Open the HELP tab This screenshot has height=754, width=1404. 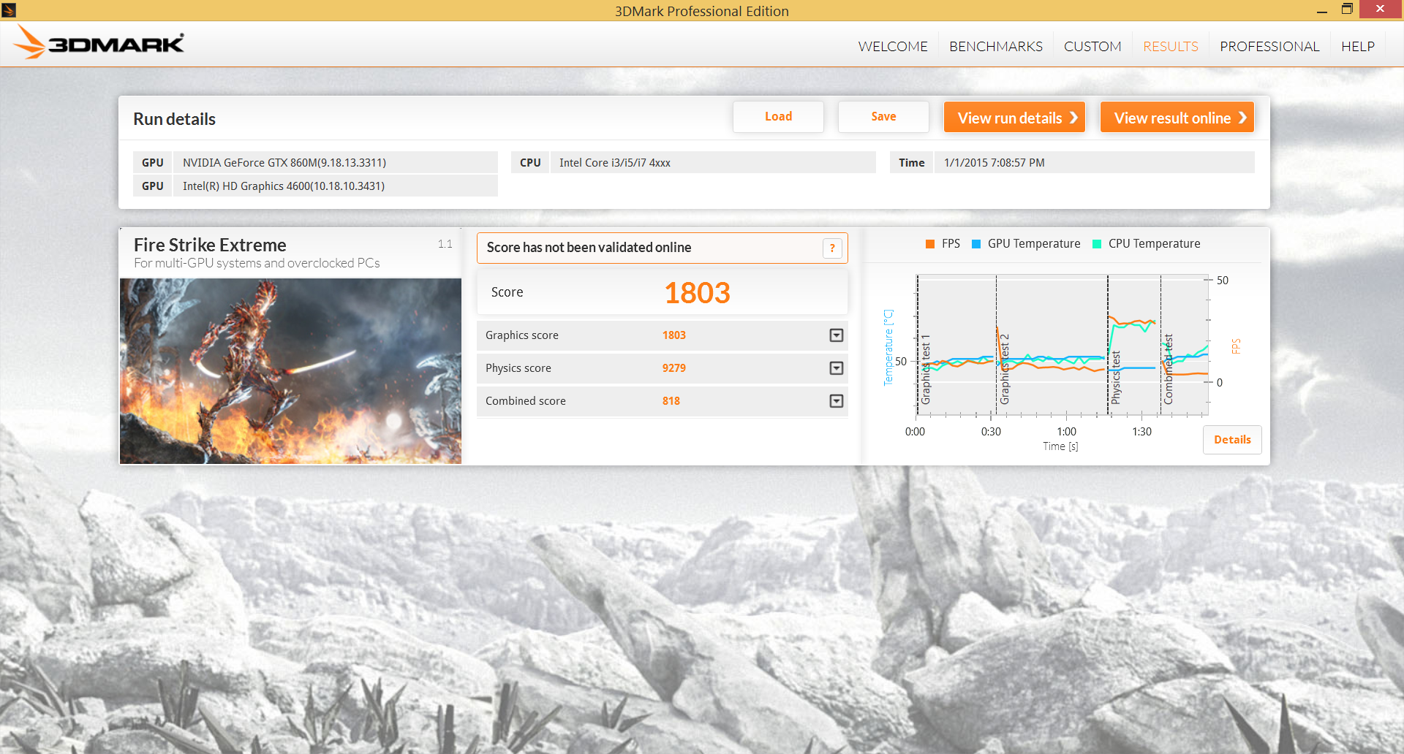click(1358, 47)
